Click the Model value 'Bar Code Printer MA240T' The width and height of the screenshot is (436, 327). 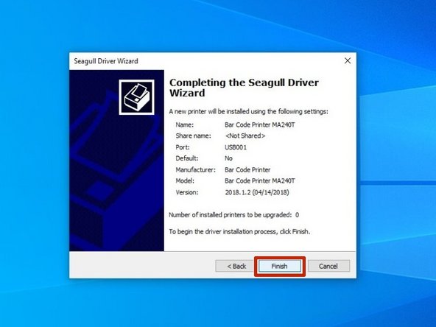tap(260, 180)
